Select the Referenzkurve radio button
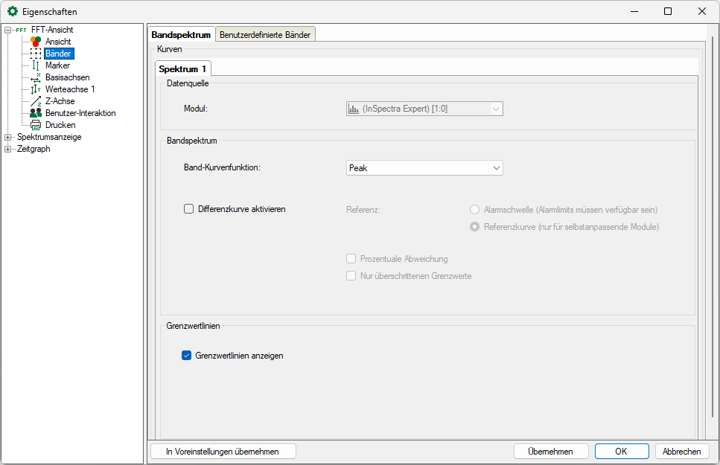This screenshot has width=720, height=465. (x=474, y=227)
